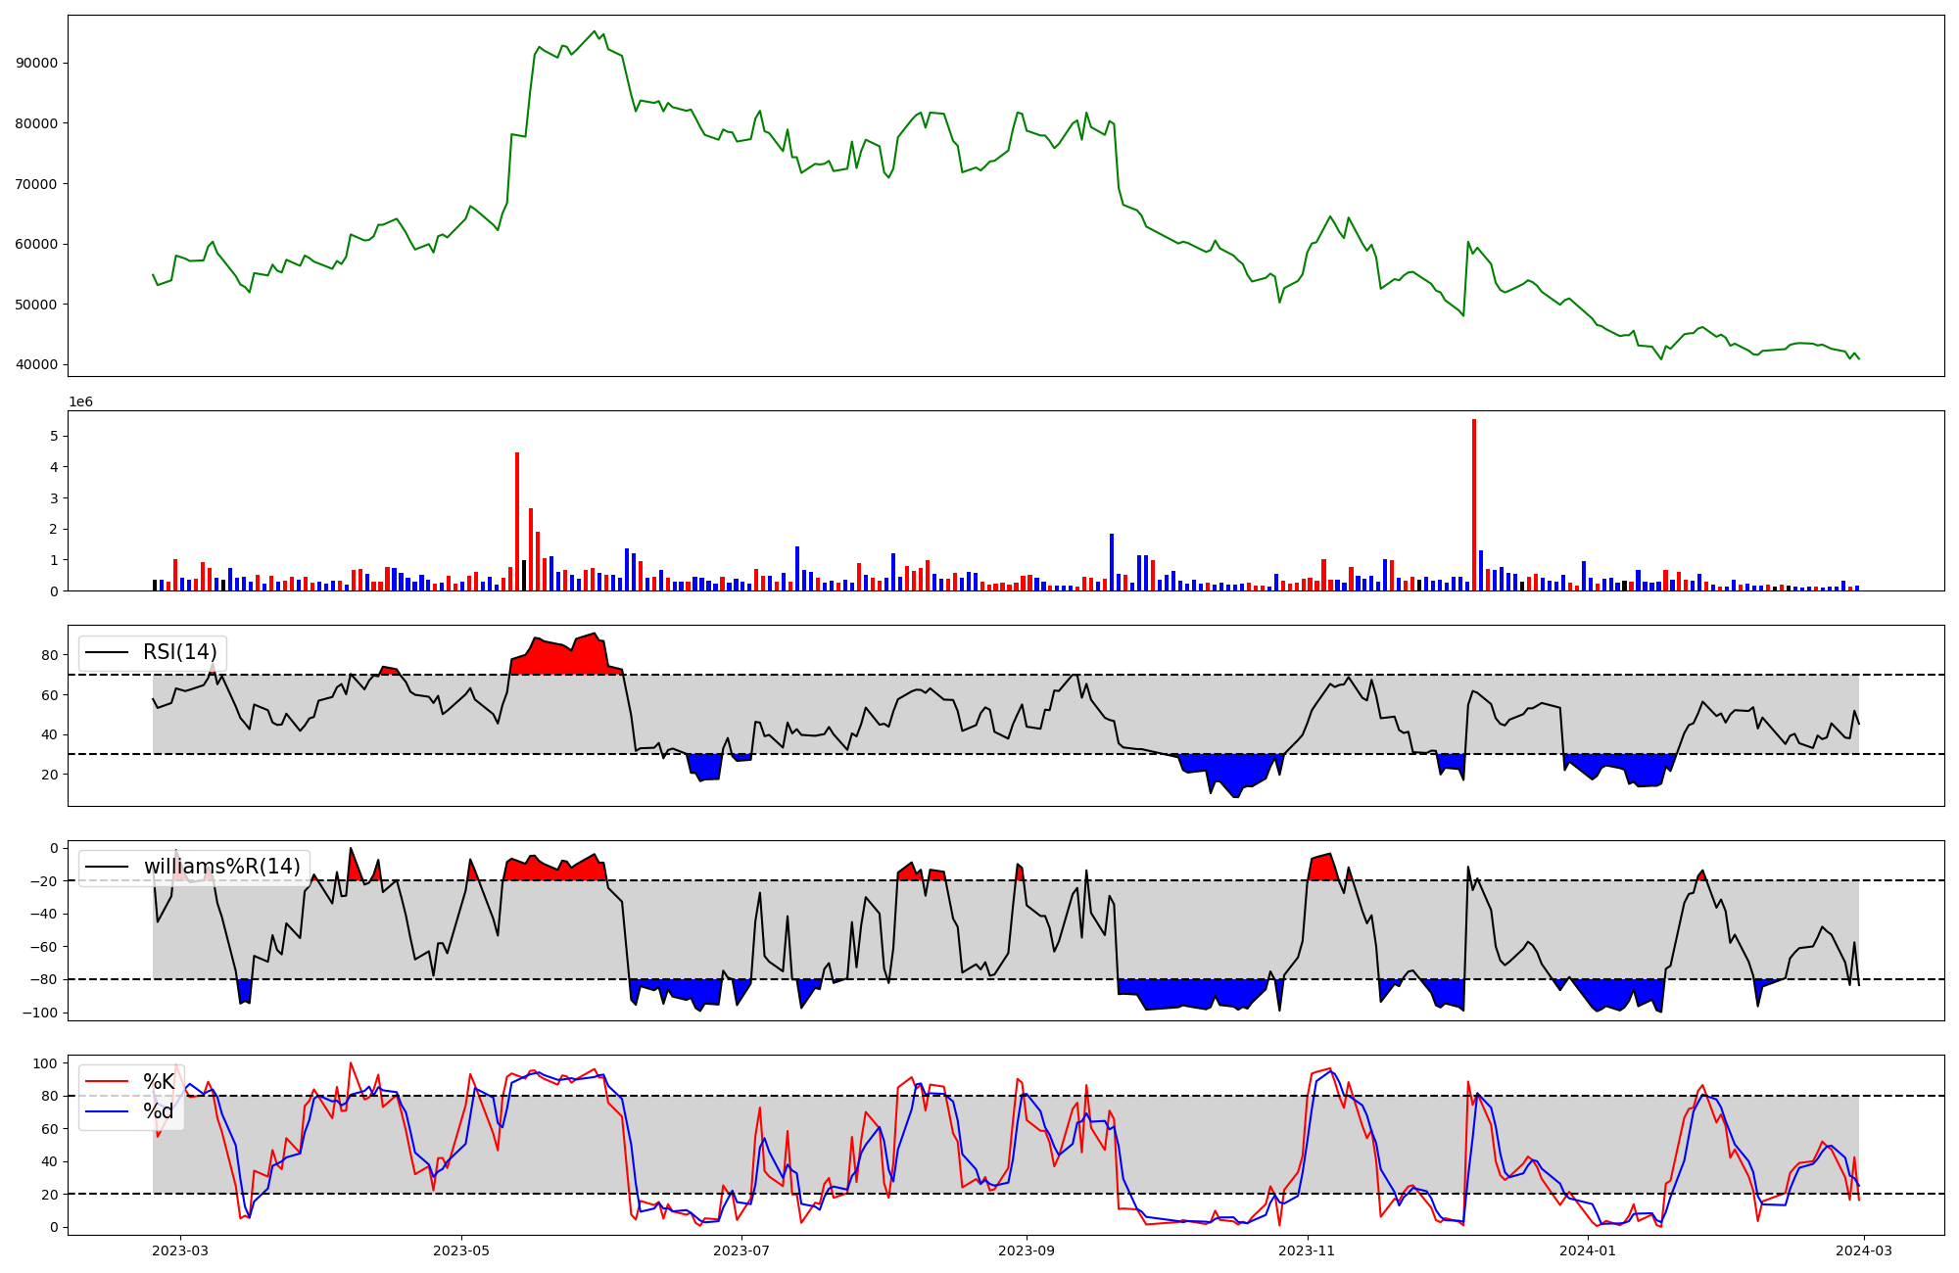Select the %d legend entry text
This screenshot has height=1273, width=1959.
(x=159, y=1111)
